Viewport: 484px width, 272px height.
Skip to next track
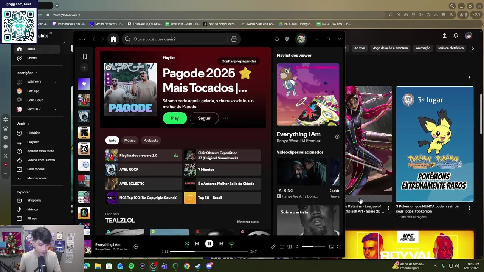221,244
